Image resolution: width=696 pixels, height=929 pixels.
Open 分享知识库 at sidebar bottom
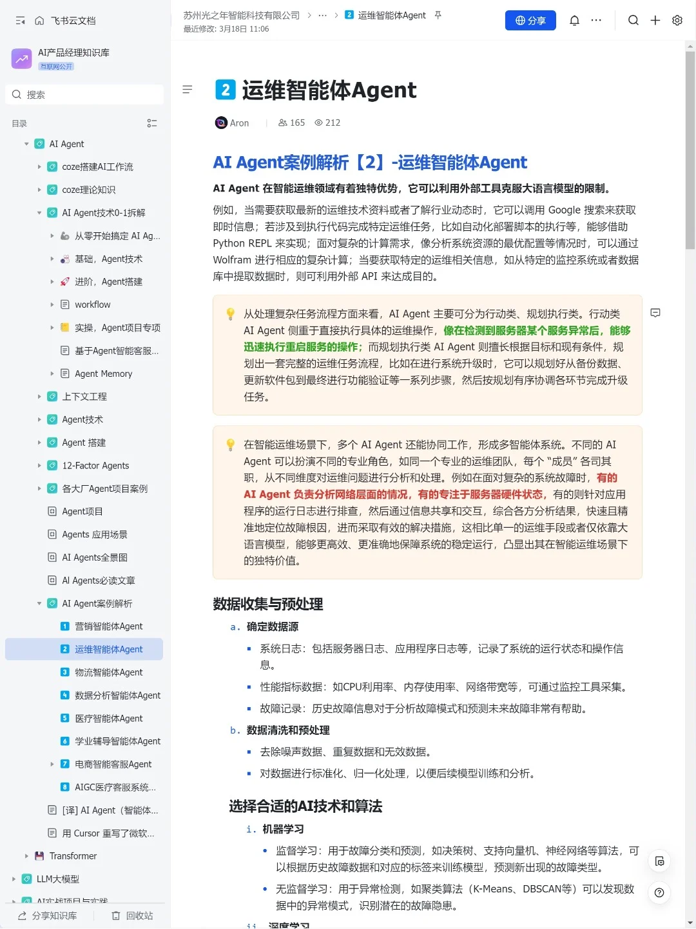click(x=47, y=916)
